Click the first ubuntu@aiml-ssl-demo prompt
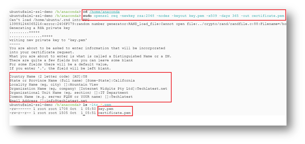Screen dimensions: 305x144 click(31, 12)
